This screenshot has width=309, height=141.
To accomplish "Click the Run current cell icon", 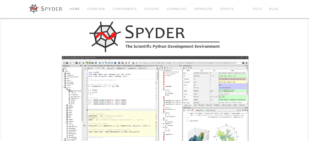I will click(87, 63).
